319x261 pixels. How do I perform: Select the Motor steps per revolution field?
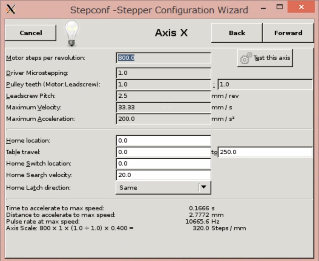pyautogui.click(x=163, y=58)
